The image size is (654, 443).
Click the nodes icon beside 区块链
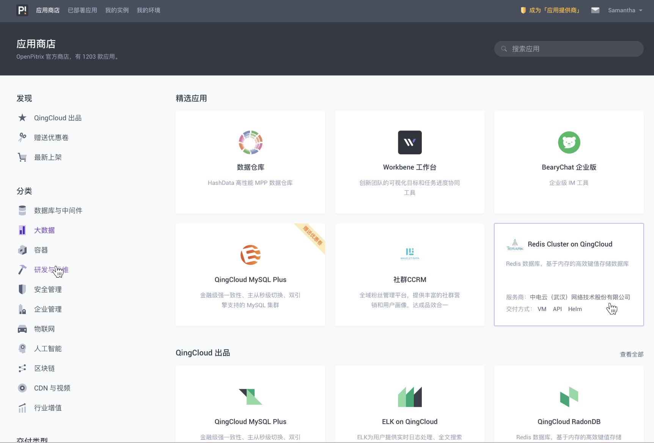tap(22, 368)
